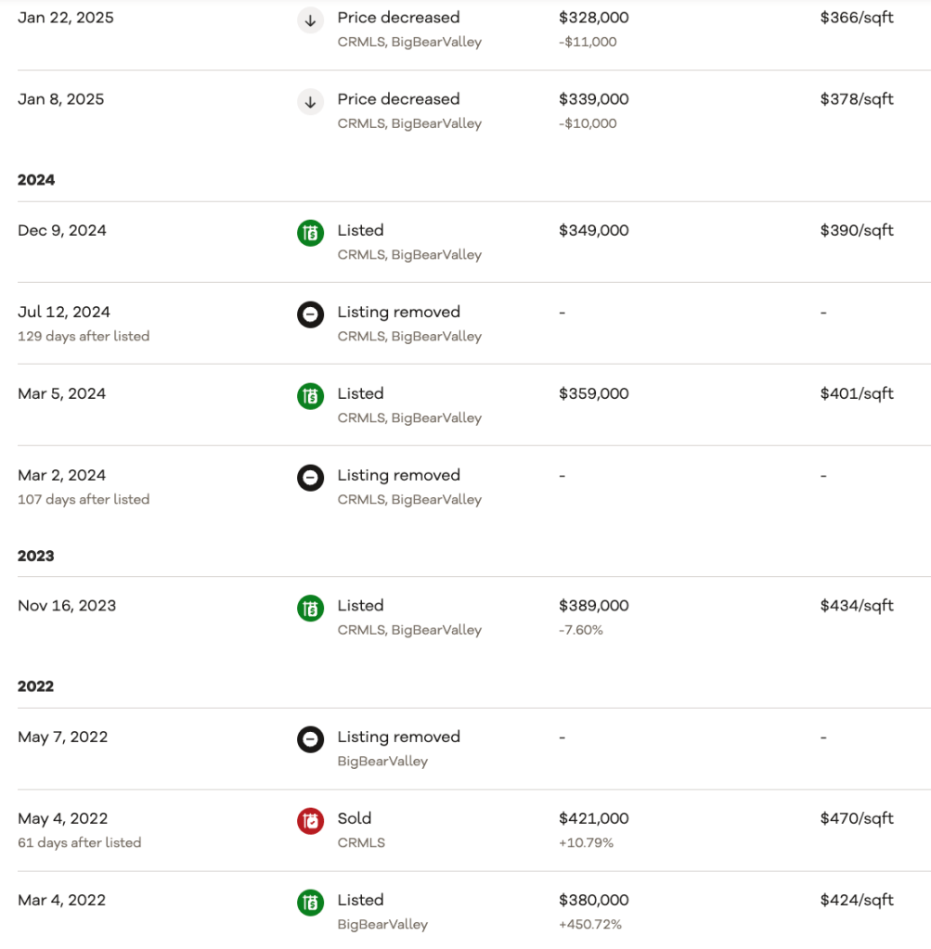Click the $328,000 price decreased amount
Viewport: 931px width, 949px height.
click(593, 18)
